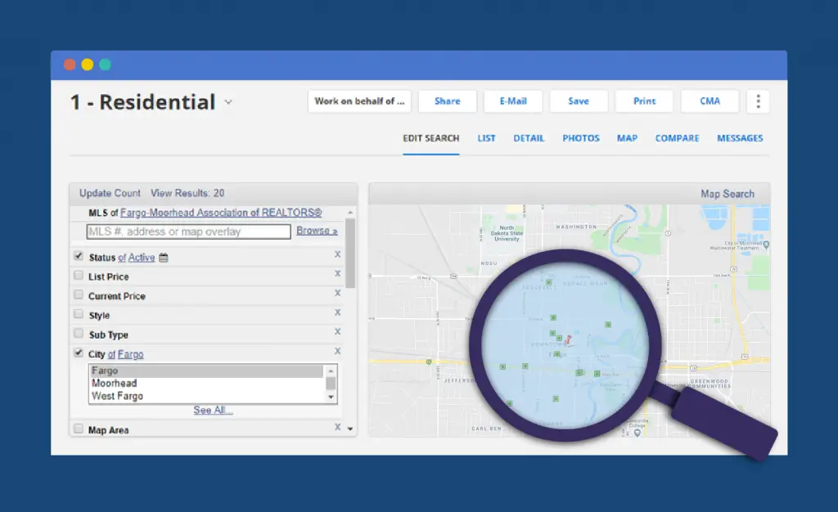Expand the 1 - Residential title dropdown
This screenshot has height=512, width=838.
[x=228, y=102]
